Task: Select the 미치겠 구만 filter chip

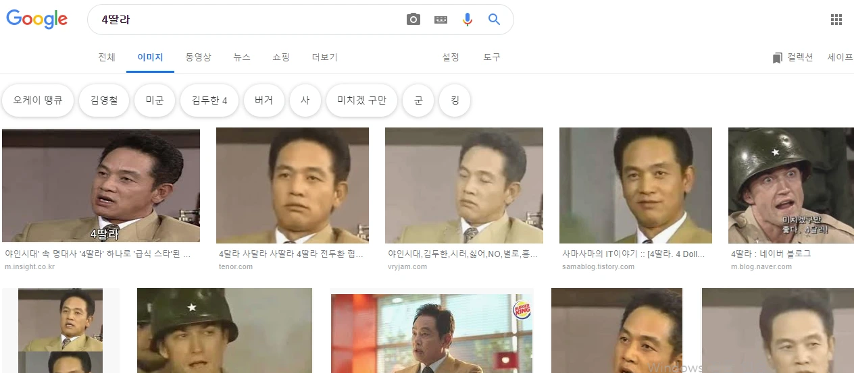Action: click(362, 101)
